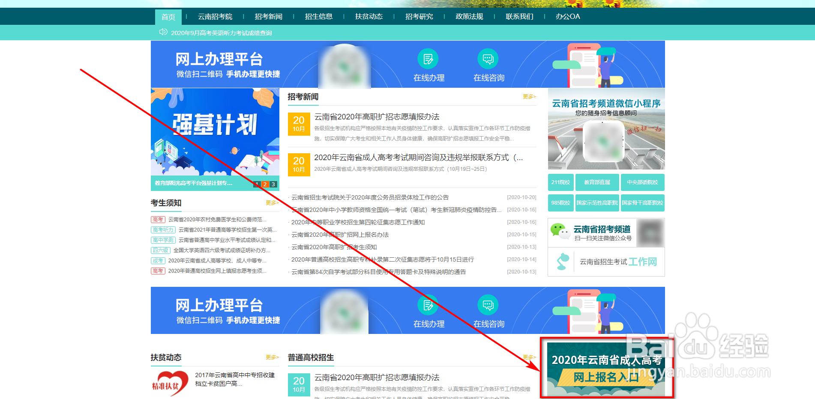Click the 国家骨干高职院校 button
The height and width of the screenshot is (399, 815).
[643, 203]
